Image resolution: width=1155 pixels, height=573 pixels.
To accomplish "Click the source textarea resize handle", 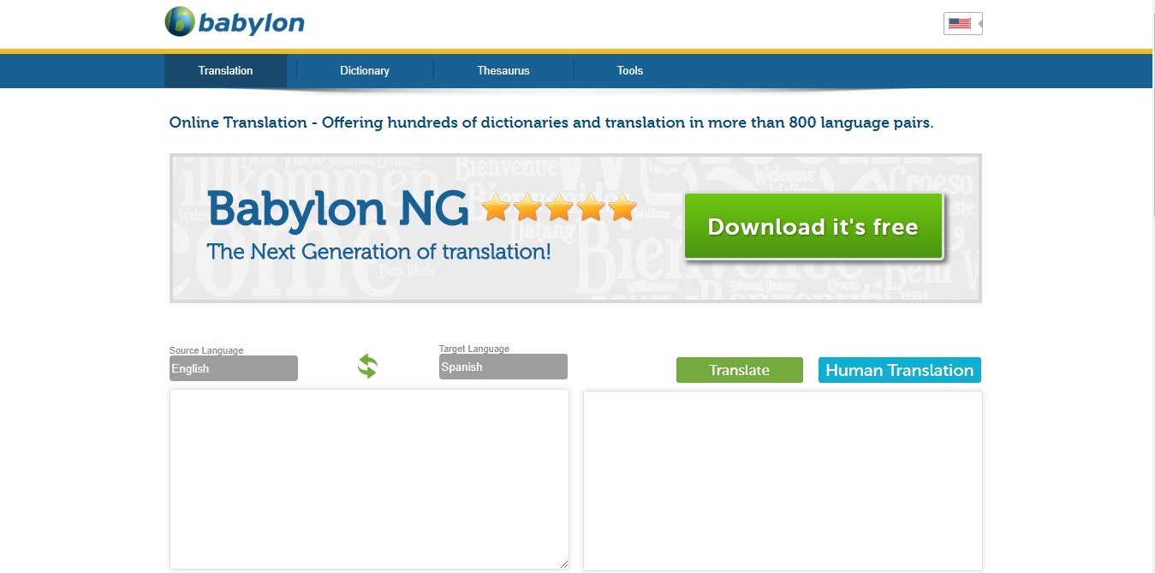I will point(563,564).
